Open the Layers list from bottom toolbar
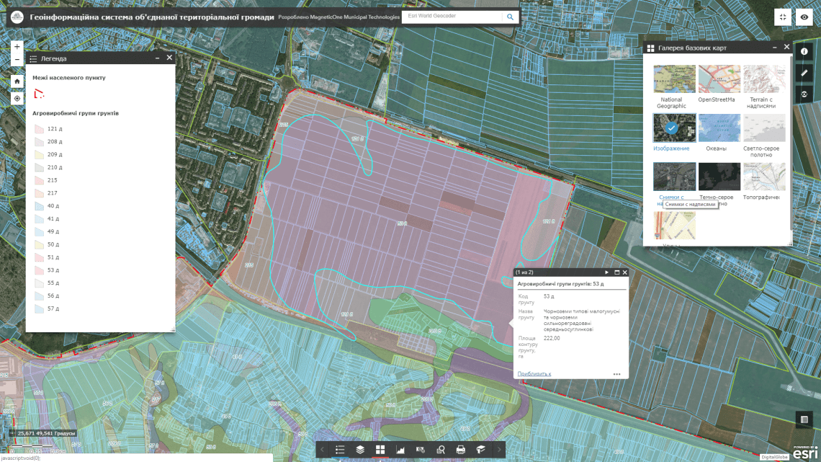Viewport: 821px width, 462px height. coord(360,449)
